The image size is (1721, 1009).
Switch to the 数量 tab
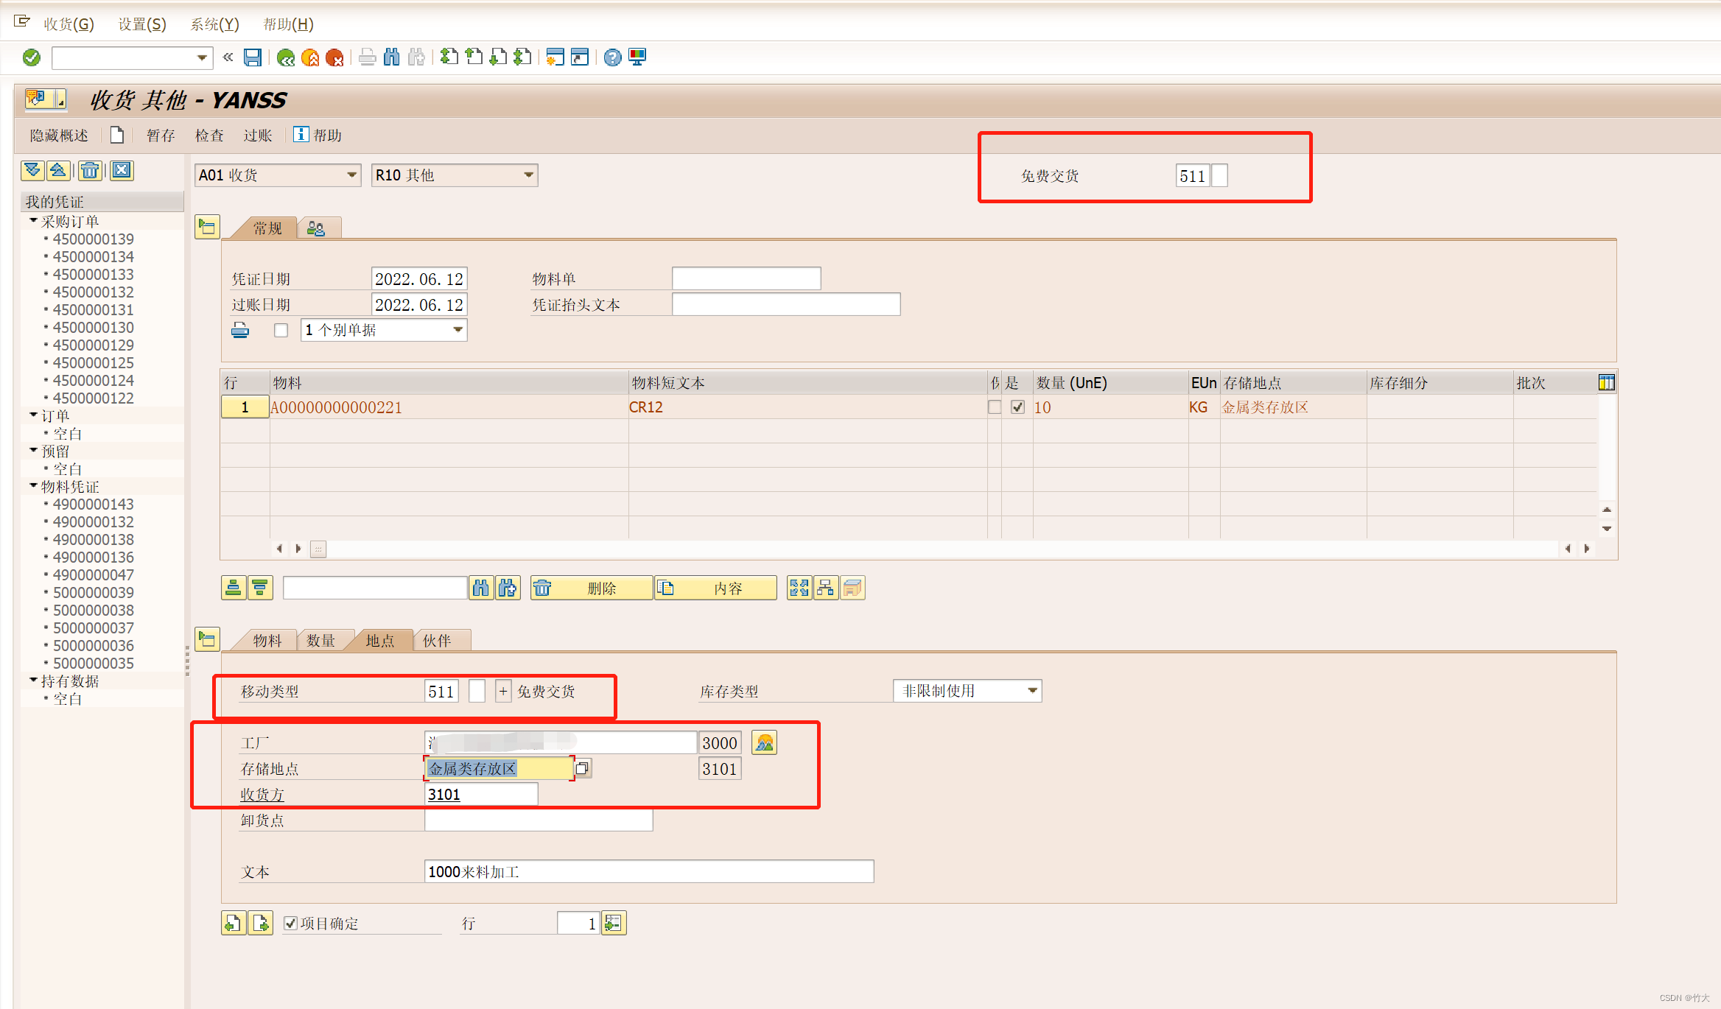point(321,641)
